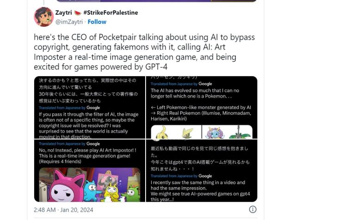Click the #StrikeForPalestine text in the name
This screenshot has width=355, height=220.
[110, 12]
